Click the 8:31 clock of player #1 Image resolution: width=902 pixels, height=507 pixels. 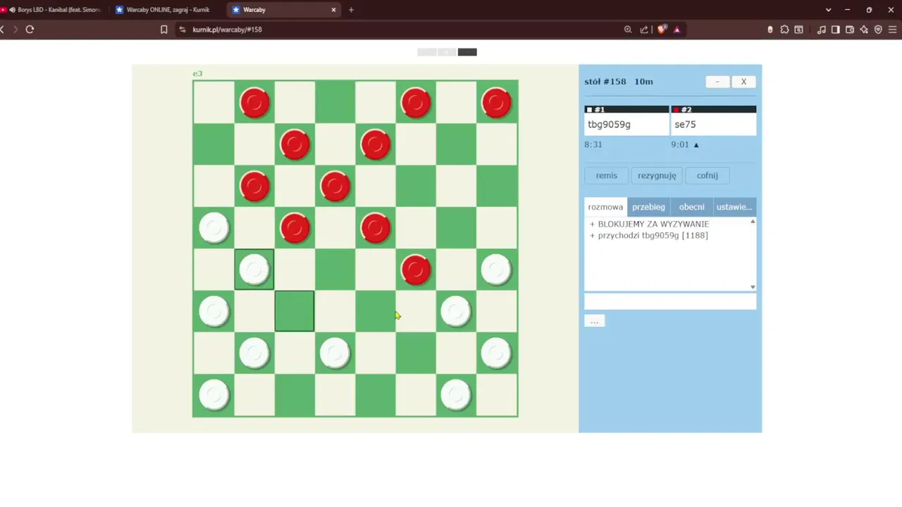[593, 144]
